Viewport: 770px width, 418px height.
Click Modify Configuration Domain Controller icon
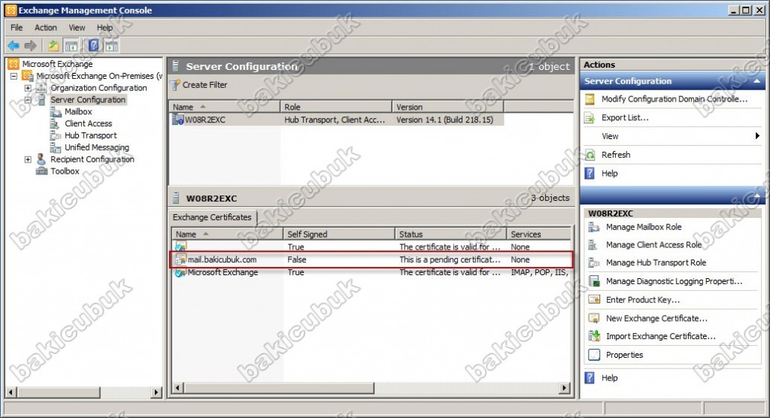coord(590,99)
